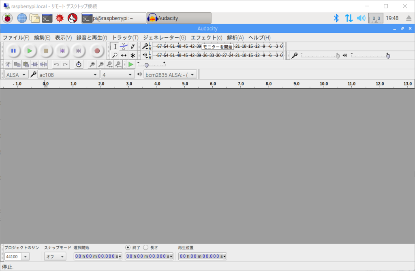415x271 pixels.
Task: Click the 5.0 mark on timeline ruler
Action: pos(185,84)
